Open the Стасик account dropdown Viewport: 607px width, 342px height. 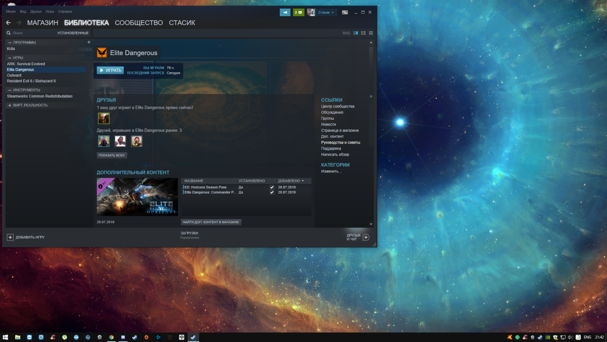(326, 12)
